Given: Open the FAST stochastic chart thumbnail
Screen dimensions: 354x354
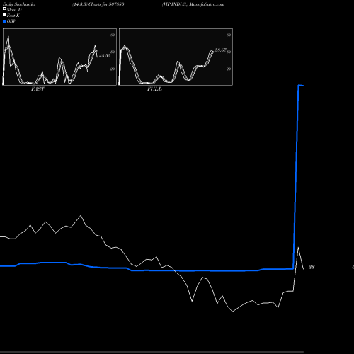Looking at the screenshot, I should [x=59, y=57].
